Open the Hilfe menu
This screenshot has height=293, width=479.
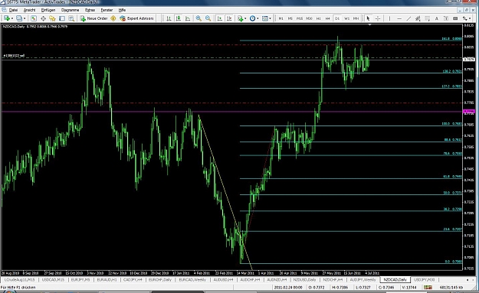pos(122,10)
